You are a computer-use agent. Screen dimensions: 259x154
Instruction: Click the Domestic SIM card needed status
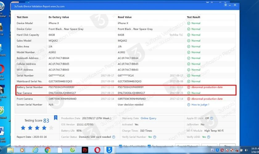[x=95, y=137]
